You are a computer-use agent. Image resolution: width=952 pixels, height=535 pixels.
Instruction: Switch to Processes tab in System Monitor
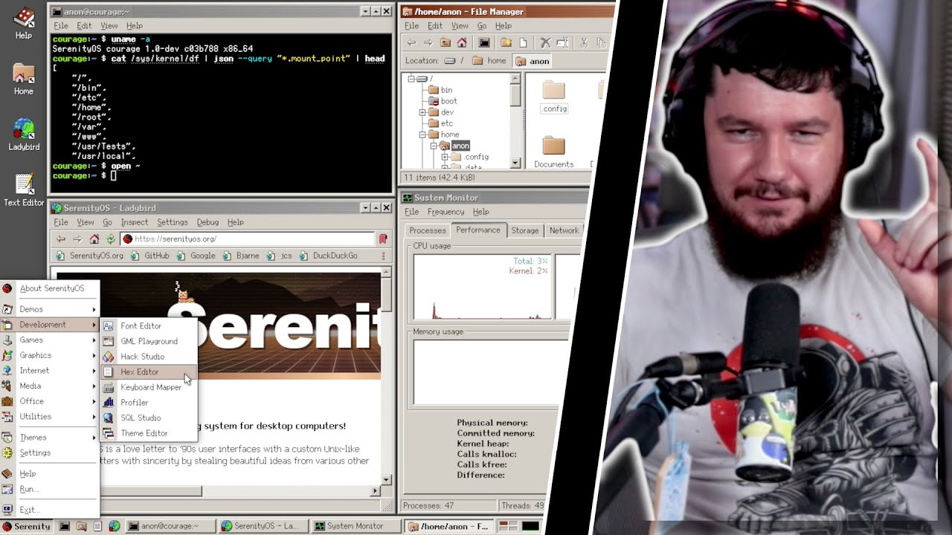click(x=428, y=231)
